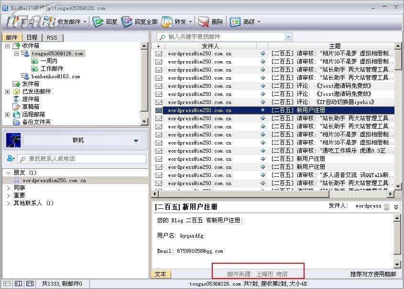Click the 回复全部 reply-all icon
This screenshot has height=289, width=404.
pyautogui.click(x=127, y=22)
